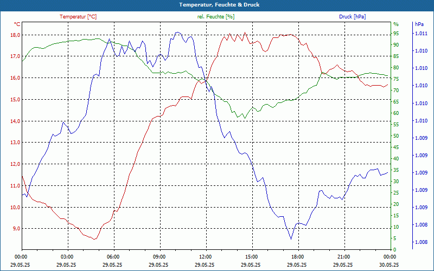The width and height of the screenshot is (434, 271).
Task: Click the 70 humidity axis value
Action: pyautogui.click(x=396, y=90)
